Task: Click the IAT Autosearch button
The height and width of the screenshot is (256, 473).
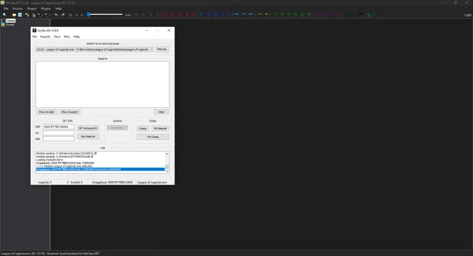Action: [x=88, y=128]
